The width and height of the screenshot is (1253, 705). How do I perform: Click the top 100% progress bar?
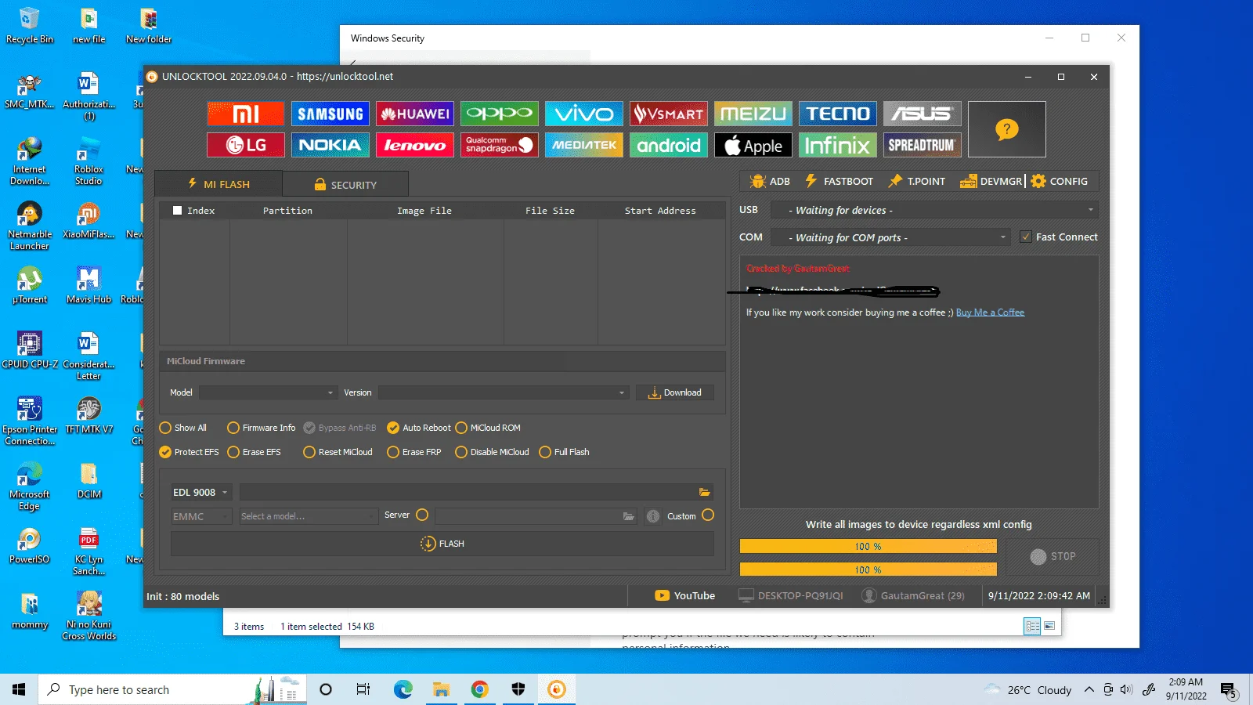pos(868,546)
